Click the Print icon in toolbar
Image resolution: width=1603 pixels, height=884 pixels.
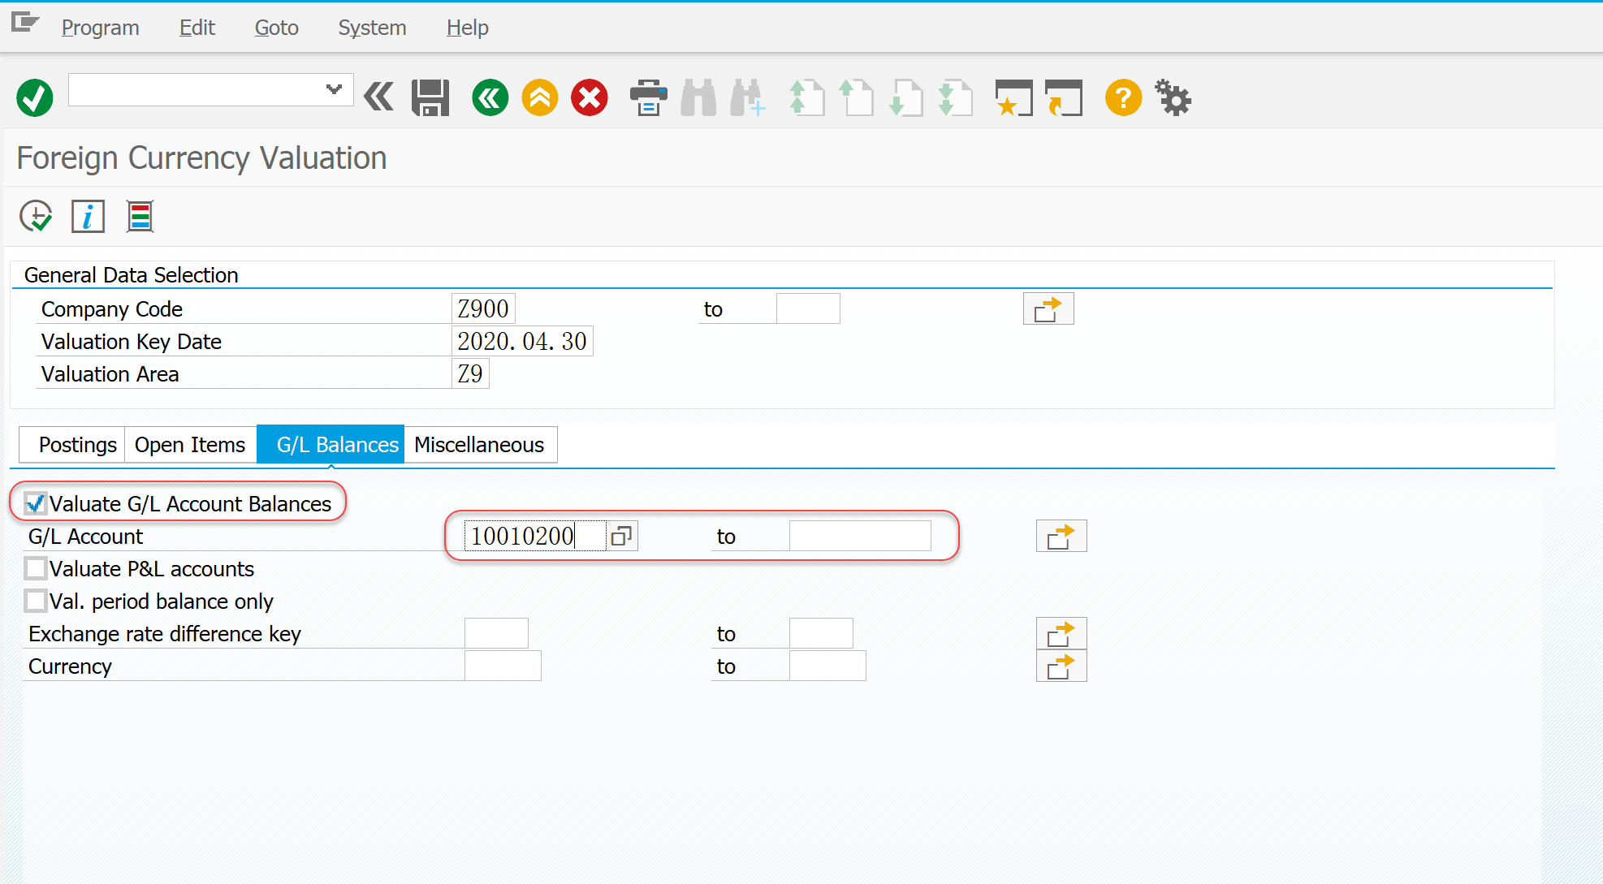(648, 98)
